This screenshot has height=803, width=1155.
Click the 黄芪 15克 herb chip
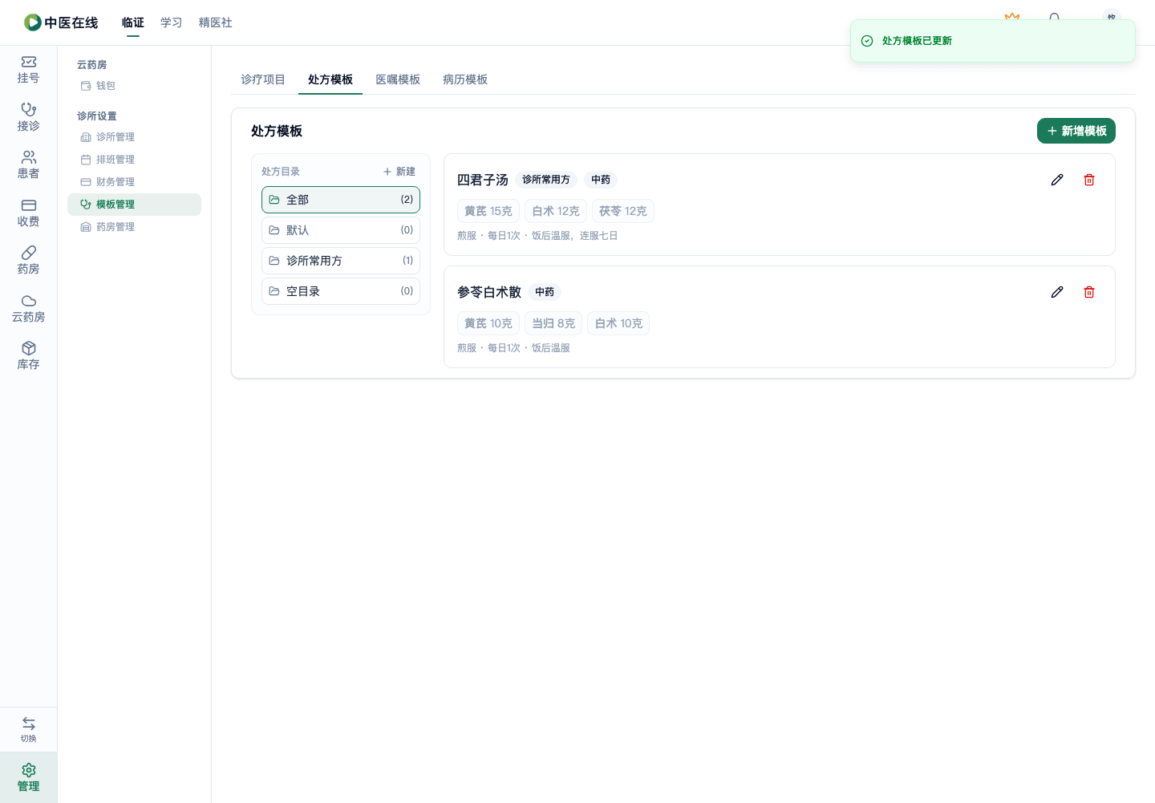coord(488,211)
